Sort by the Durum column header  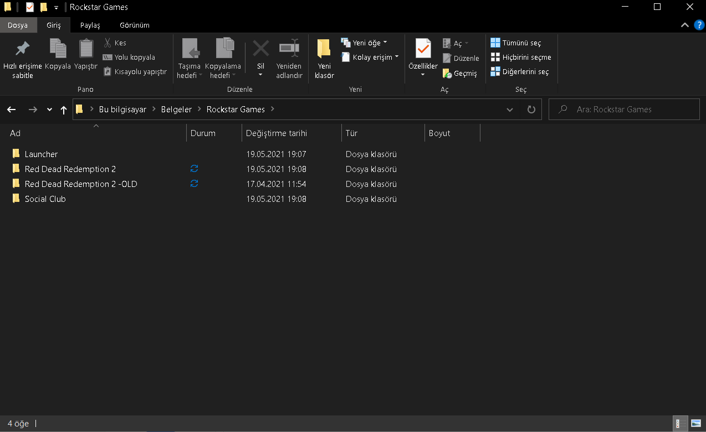[x=214, y=133]
